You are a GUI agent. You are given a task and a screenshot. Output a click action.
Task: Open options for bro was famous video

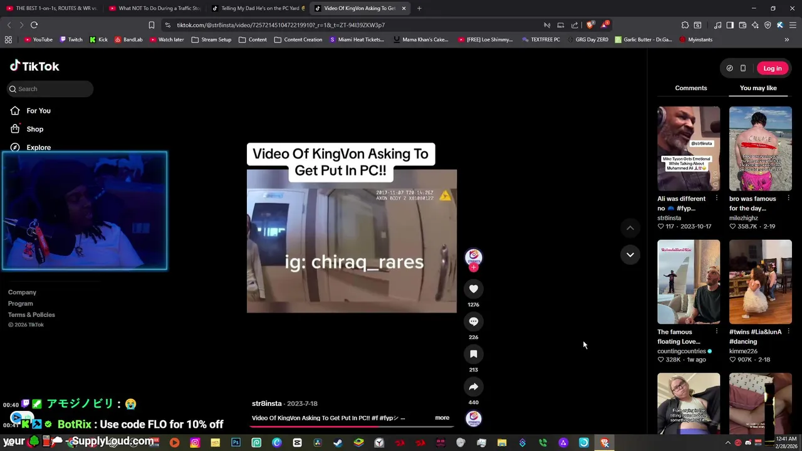pyautogui.click(x=788, y=199)
